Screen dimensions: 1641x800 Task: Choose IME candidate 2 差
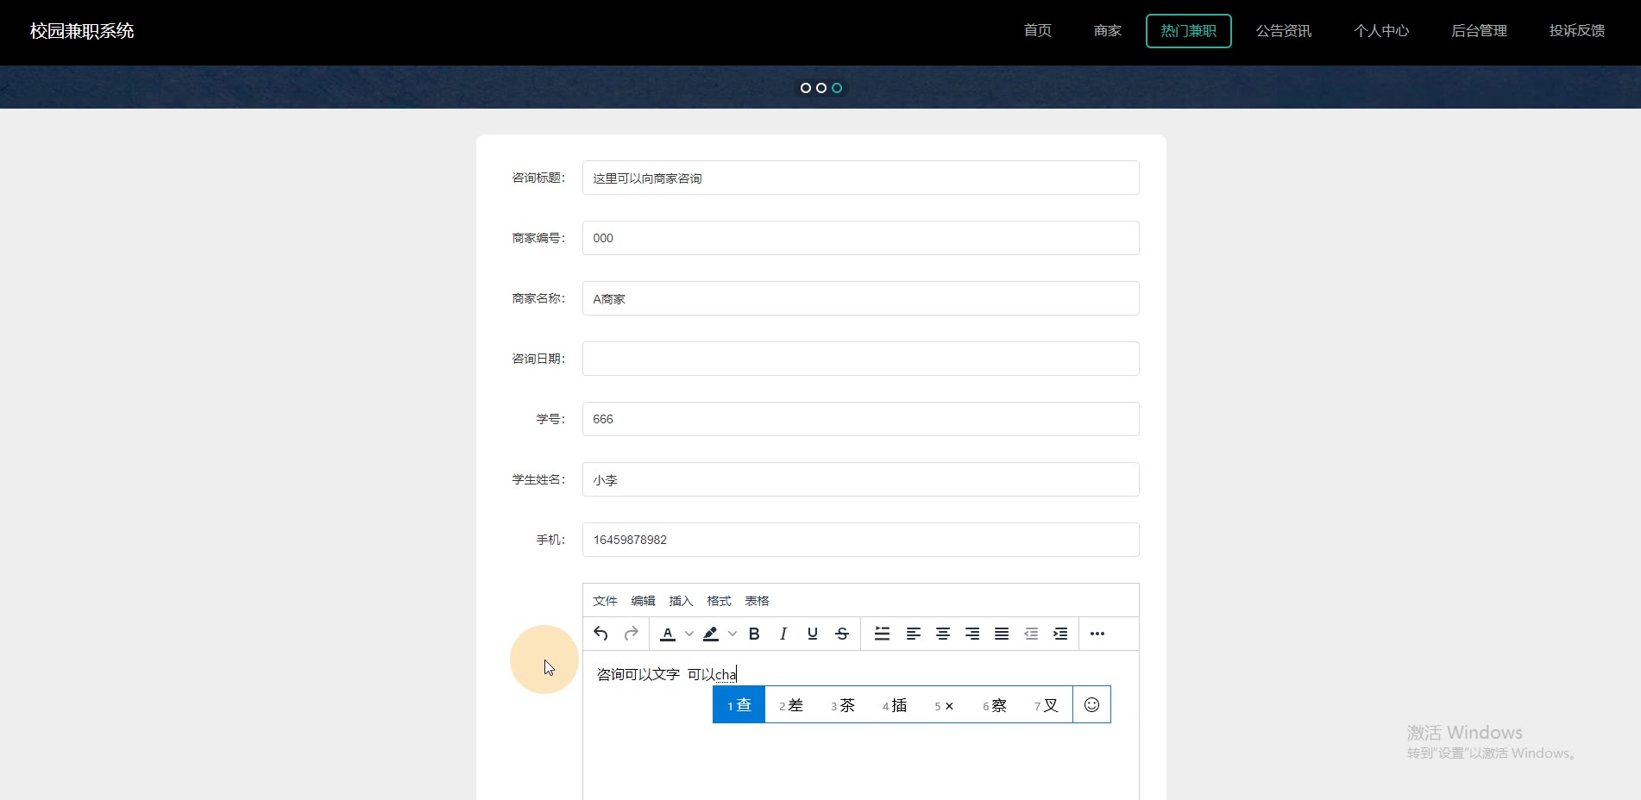(791, 705)
